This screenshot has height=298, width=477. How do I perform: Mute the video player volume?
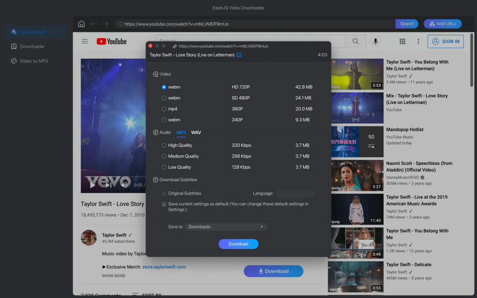124,185
